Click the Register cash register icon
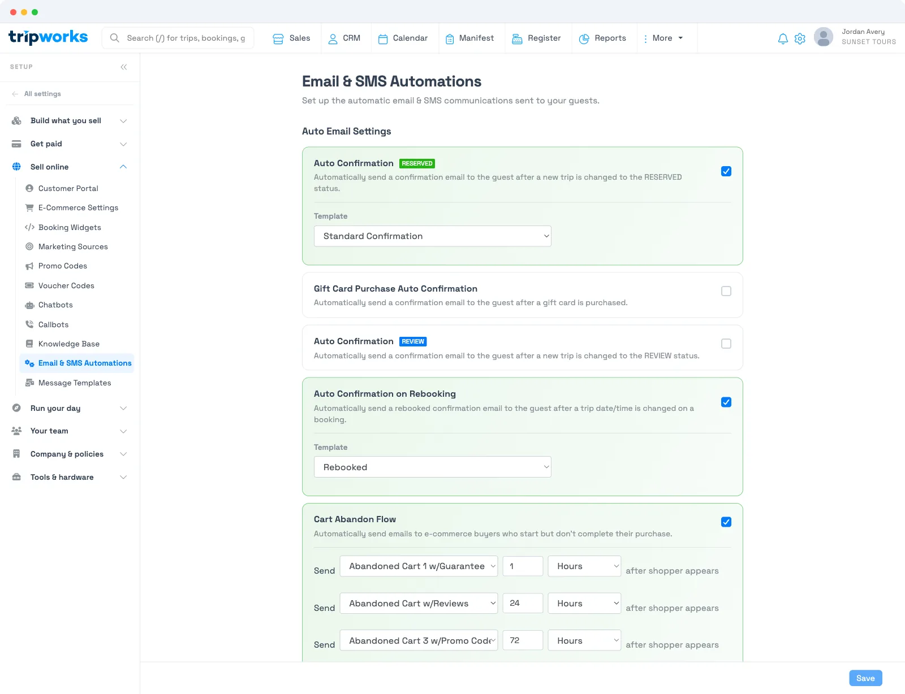Viewport: 905px width, 694px height. pyautogui.click(x=517, y=38)
